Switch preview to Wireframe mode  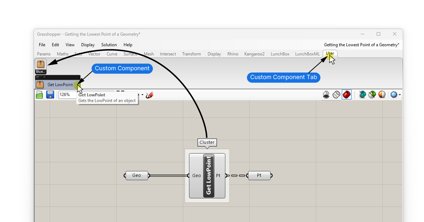(x=336, y=95)
